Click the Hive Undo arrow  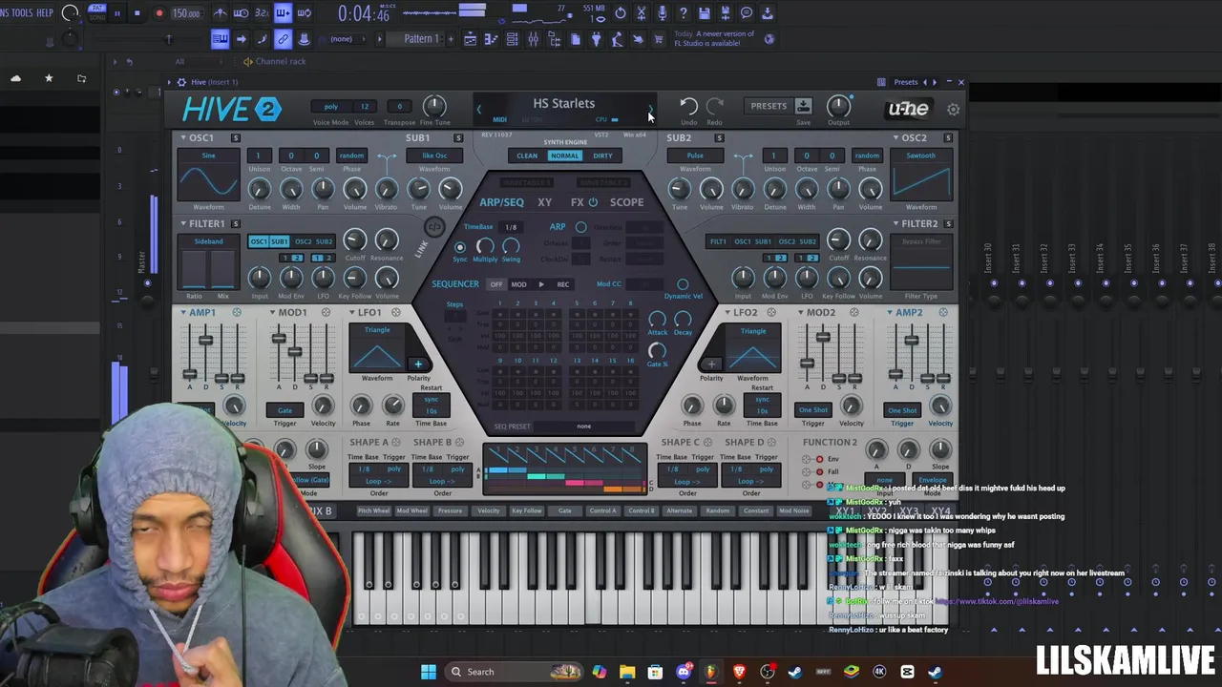[x=688, y=106]
